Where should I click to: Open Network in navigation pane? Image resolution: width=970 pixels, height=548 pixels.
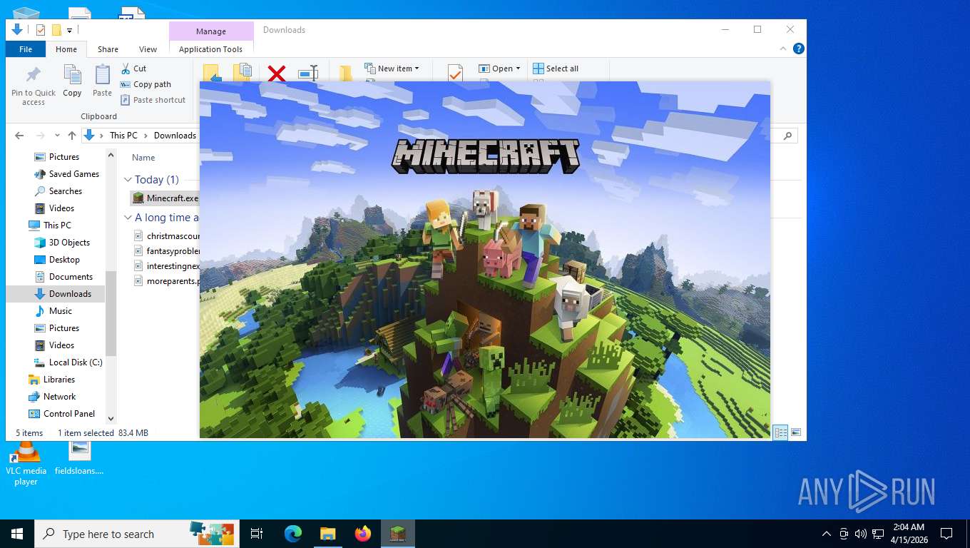[x=52, y=397]
